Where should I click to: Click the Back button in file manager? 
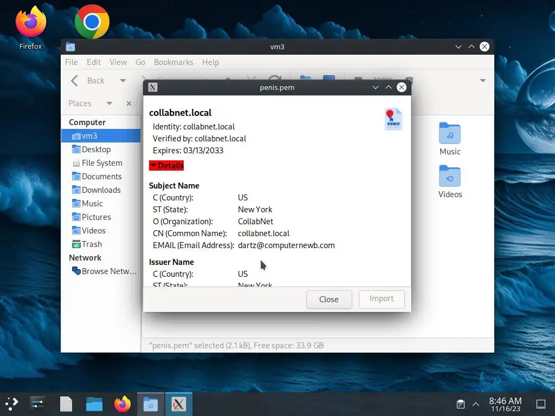[x=87, y=81]
